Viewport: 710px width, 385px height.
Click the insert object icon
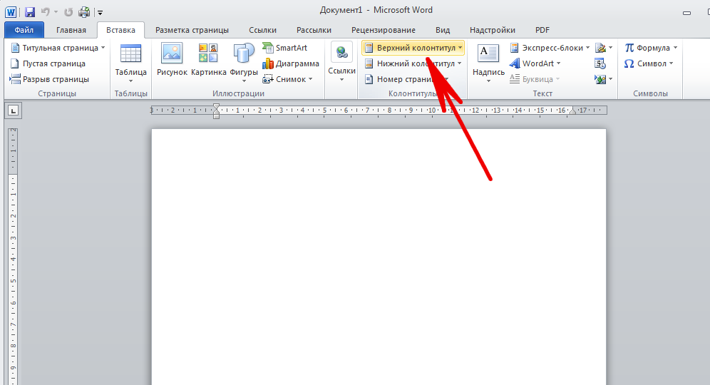point(600,79)
